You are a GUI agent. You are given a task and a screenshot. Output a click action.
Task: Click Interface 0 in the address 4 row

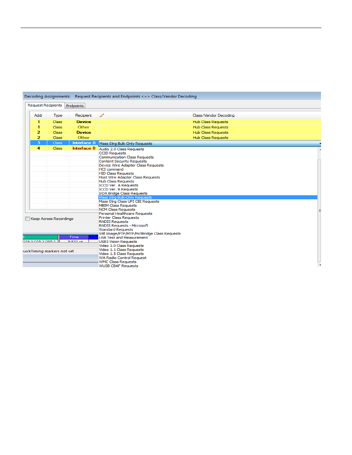[84, 148]
